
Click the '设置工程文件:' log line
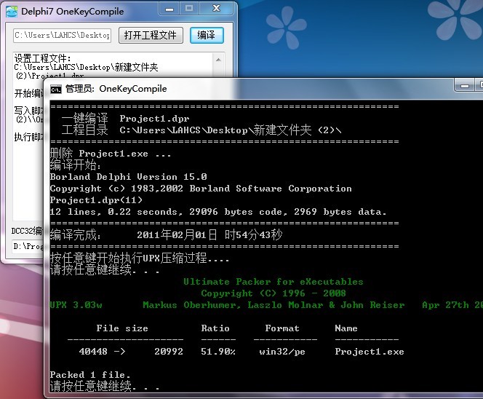[x=42, y=58]
